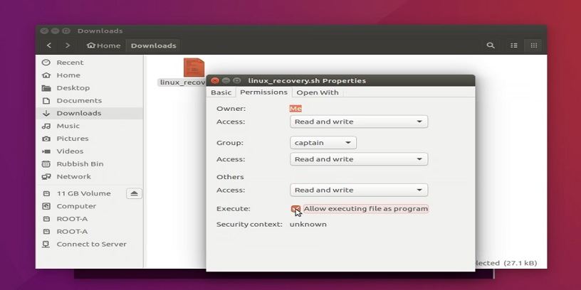Switch to grid view icon
Viewport: 581px width, 290px height.
tap(533, 45)
